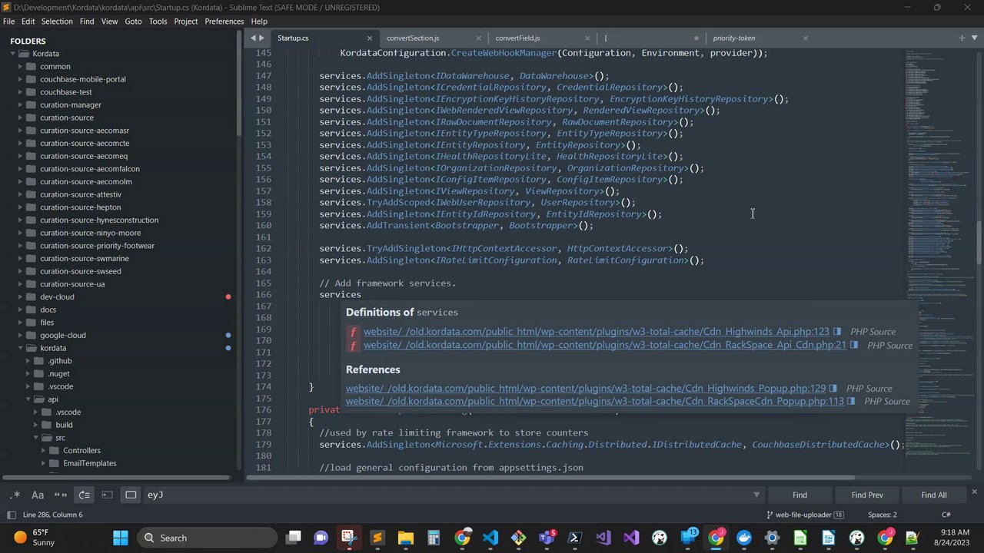Click the Find button

point(799,495)
